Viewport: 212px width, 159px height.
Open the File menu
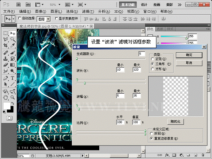pos(9,12)
